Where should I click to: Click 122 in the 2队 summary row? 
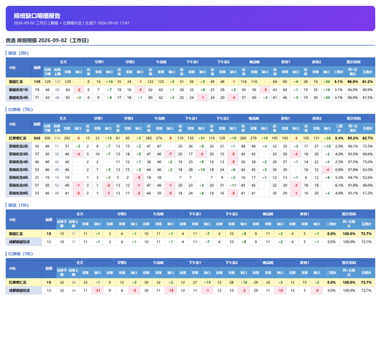click(150, 81)
